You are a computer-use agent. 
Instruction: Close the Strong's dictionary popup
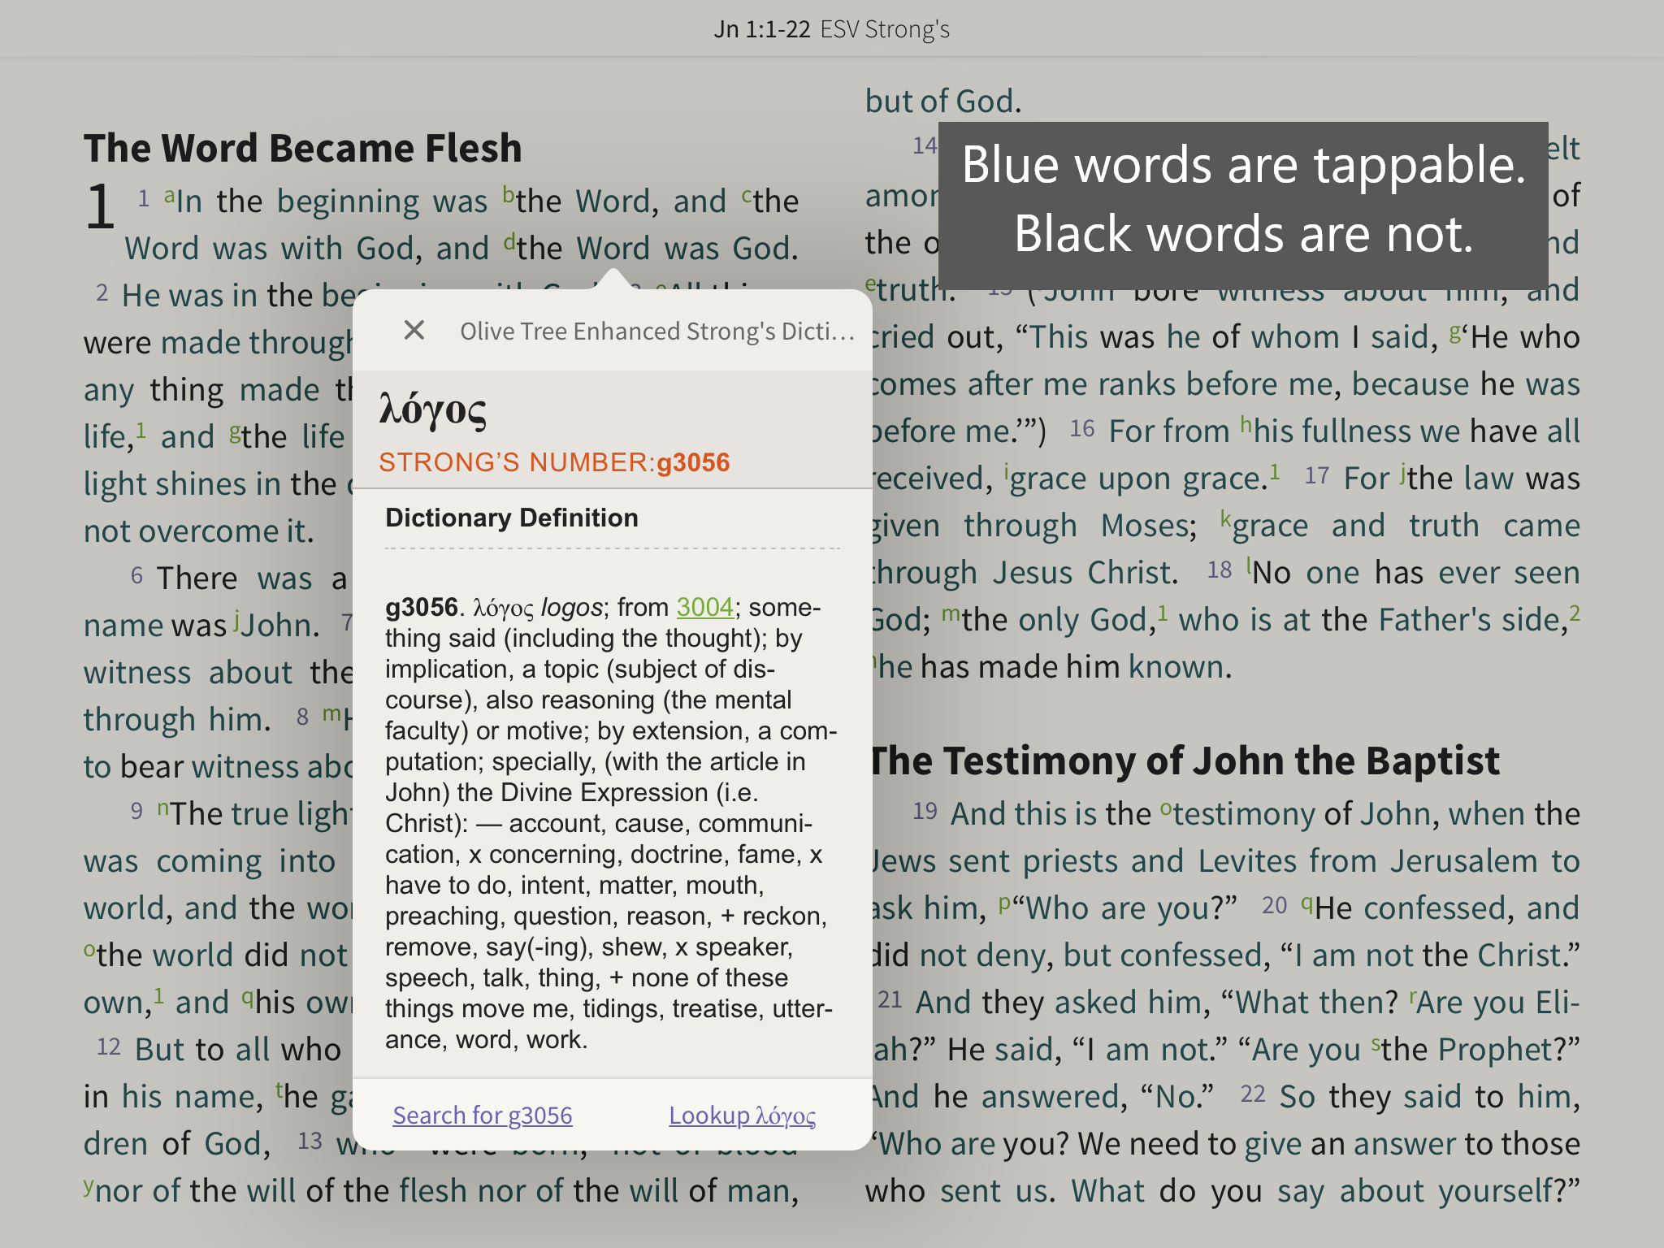[414, 330]
